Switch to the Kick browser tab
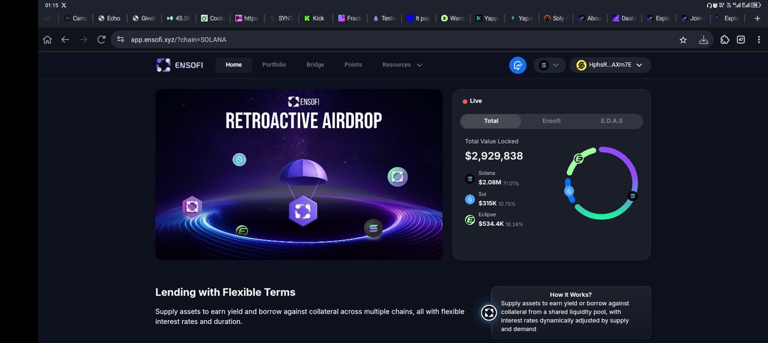 point(314,19)
